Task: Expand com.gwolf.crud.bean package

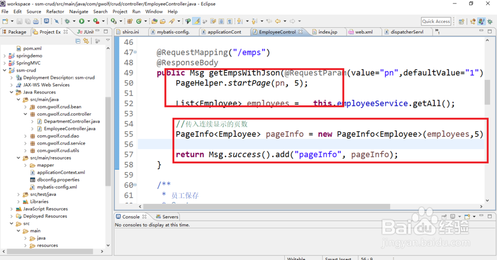Action: click(25, 107)
